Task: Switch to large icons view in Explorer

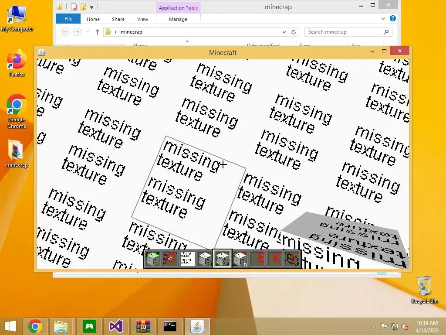Action: [382, 273]
